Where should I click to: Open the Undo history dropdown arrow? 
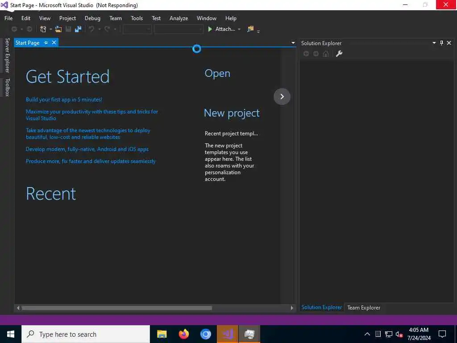tap(99, 29)
